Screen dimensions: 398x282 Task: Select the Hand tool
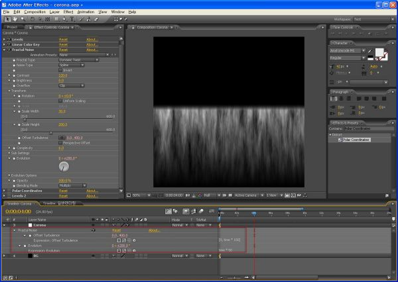coord(15,19)
